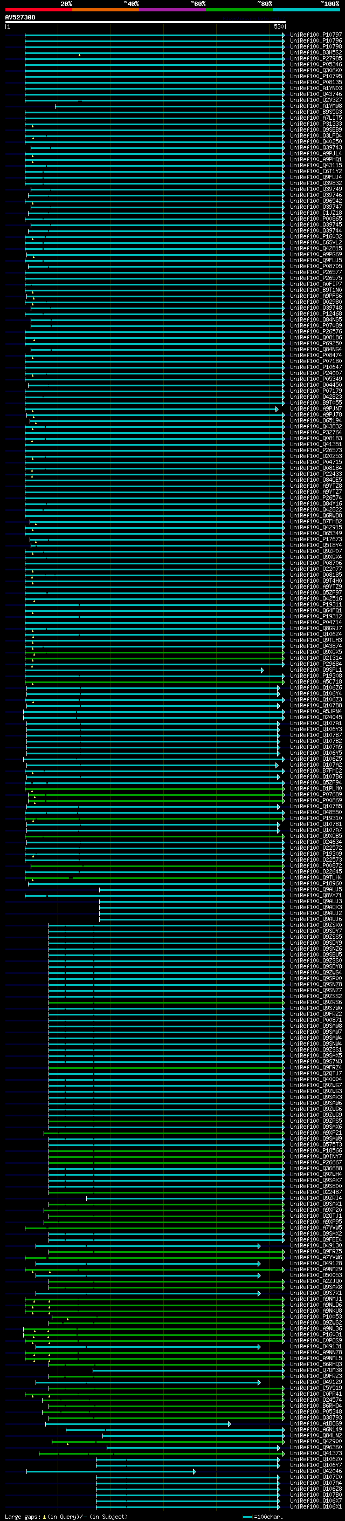The height and width of the screenshot is (1521, 345).
Task: Select the UniRef100_C6T1Y2 label
Action: (x=316, y=171)
